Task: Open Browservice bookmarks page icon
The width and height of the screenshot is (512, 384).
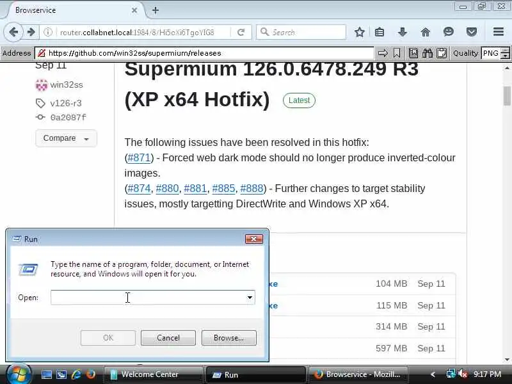Action: (413, 53)
